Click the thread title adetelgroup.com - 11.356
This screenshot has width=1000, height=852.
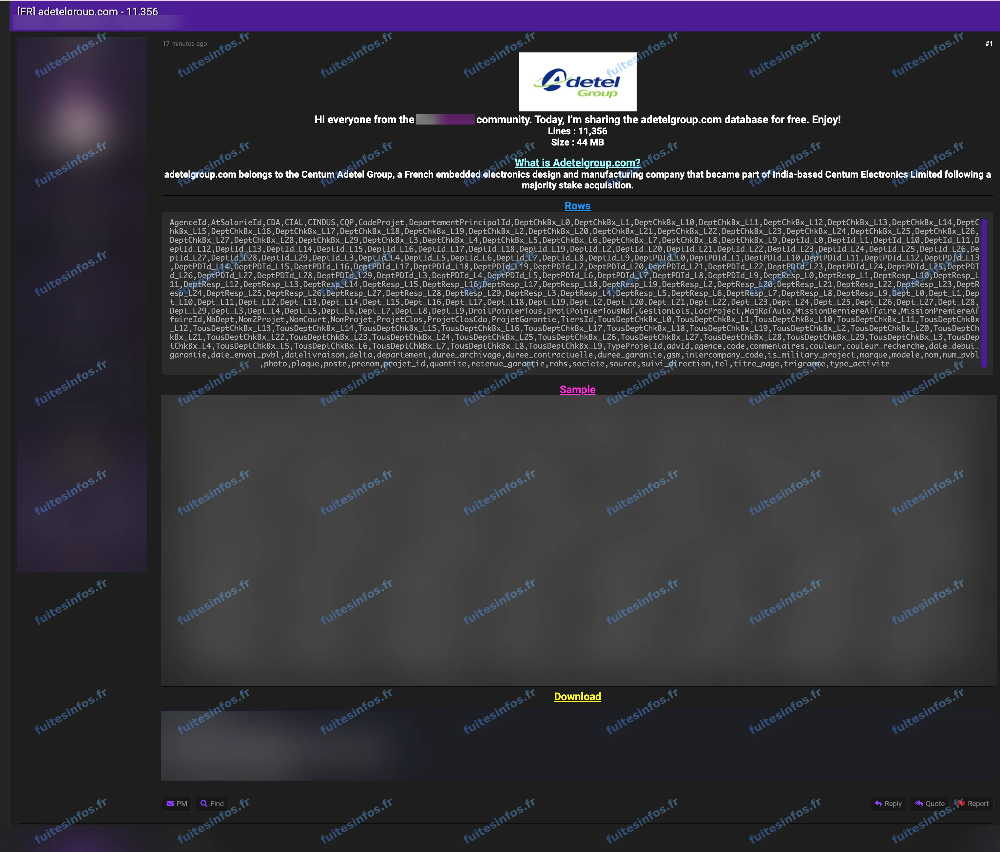coord(88,11)
